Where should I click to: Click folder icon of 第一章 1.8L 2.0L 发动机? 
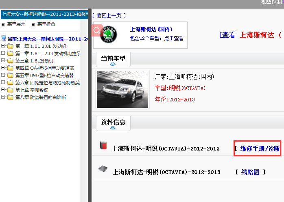[10, 46]
